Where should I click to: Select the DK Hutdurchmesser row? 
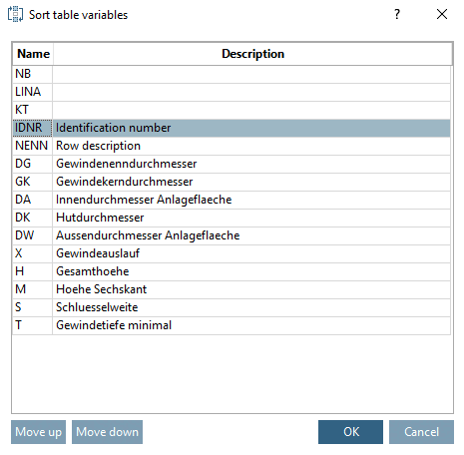click(232, 218)
